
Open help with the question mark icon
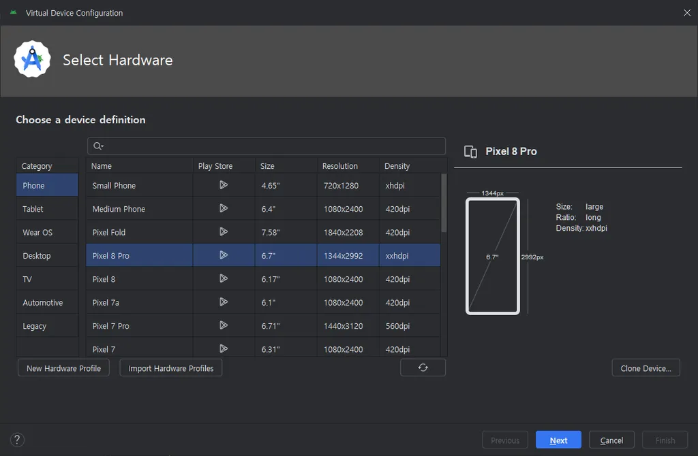pyautogui.click(x=17, y=440)
